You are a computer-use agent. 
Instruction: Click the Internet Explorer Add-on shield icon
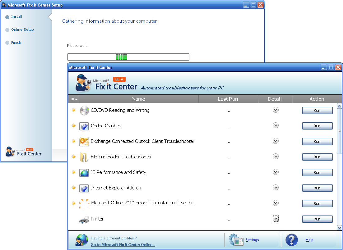(x=84, y=188)
